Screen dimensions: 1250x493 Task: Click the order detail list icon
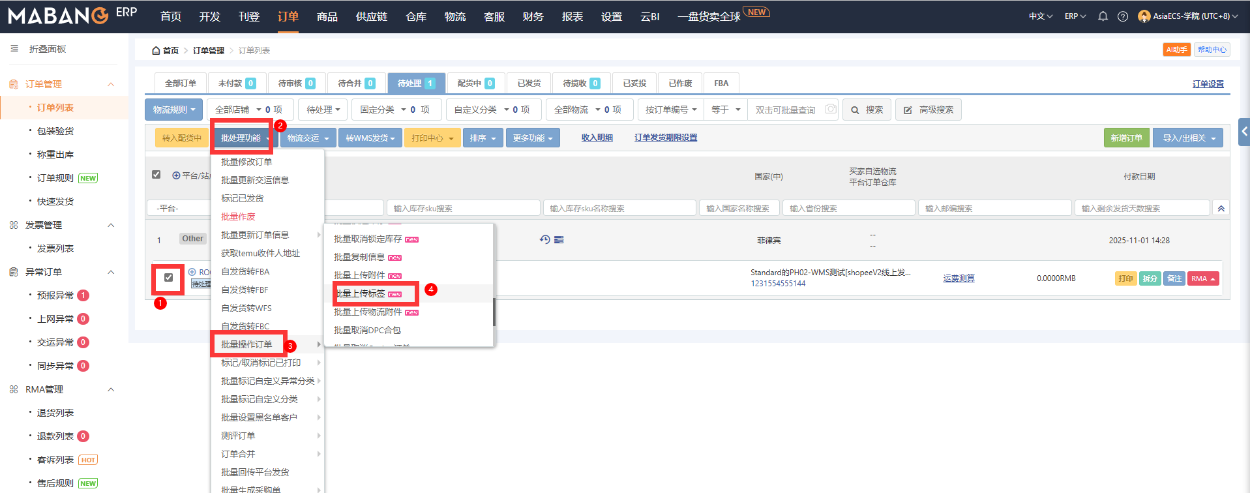pos(559,239)
